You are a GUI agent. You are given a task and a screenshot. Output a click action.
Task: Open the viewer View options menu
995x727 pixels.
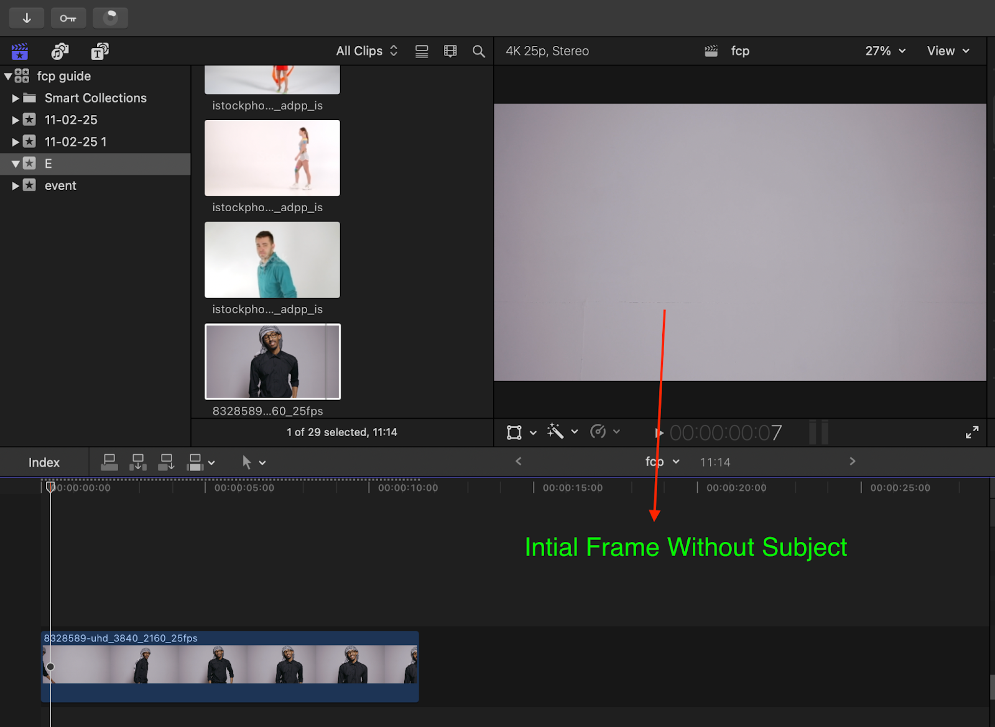click(948, 51)
